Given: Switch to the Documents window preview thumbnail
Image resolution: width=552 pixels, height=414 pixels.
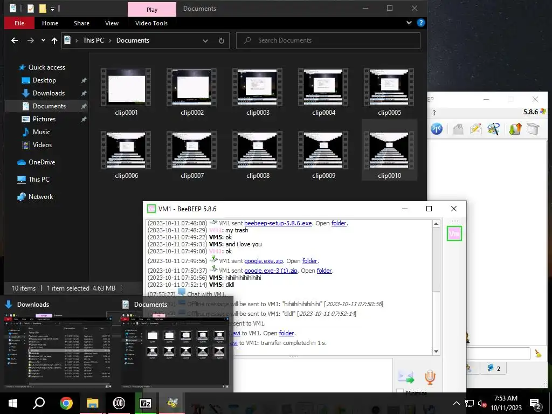Looking at the screenshot, I should pyautogui.click(x=175, y=350).
